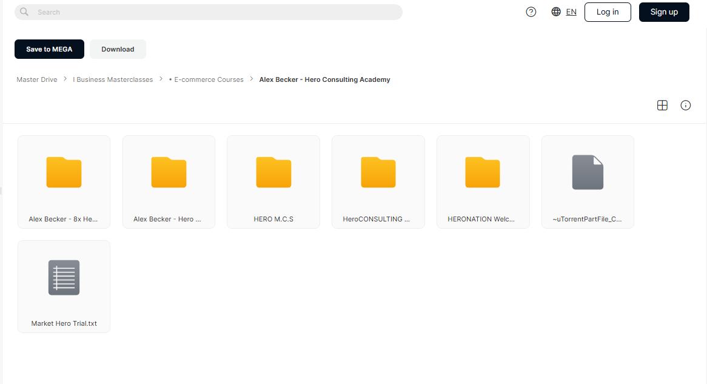
Task: Click the 'Market Hero Trial.txt' file name
Action: (64, 323)
